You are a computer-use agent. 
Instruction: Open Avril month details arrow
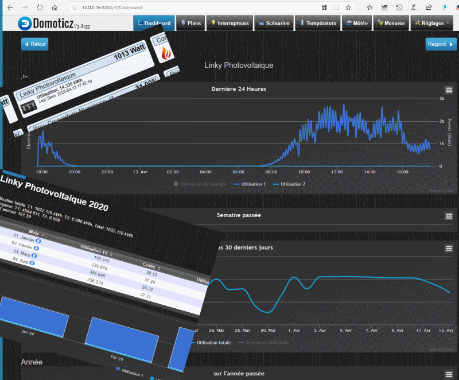[x=32, y=263]
